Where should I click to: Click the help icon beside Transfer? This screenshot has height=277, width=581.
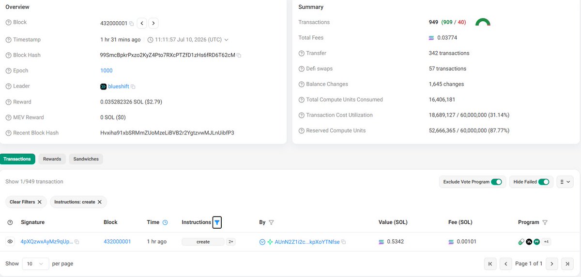pyautogui.click(x=301, y=53)
